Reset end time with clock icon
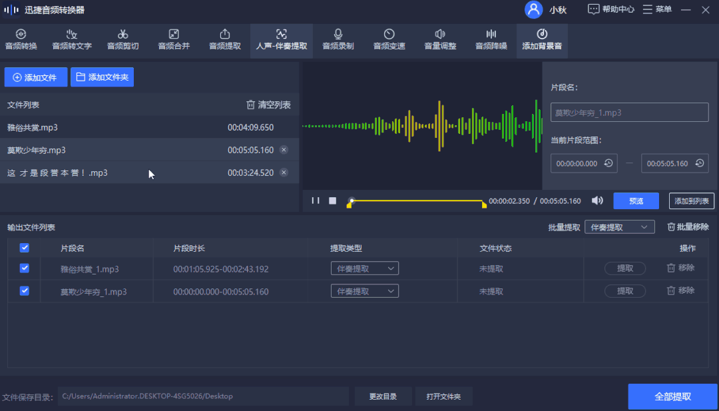Image resolution: width=719 pixels, height=411 pixels. click(x=699, y=163)
